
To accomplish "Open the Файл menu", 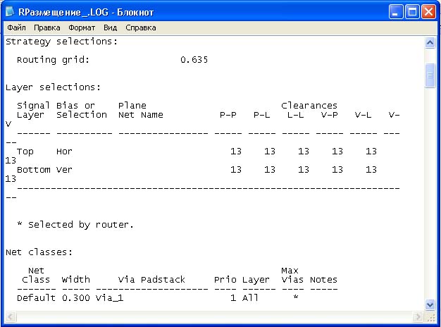I will click(x=16, y=27).
